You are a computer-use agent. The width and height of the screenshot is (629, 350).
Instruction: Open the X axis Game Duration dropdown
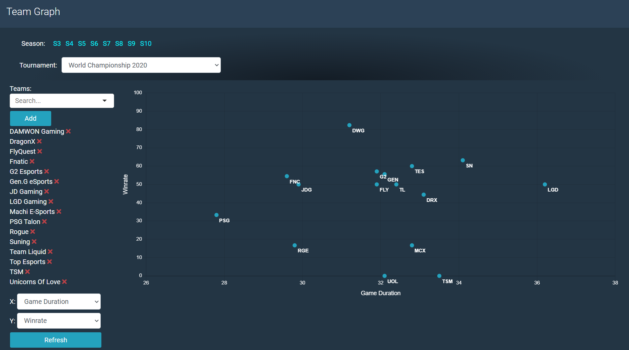pos(59,302)
